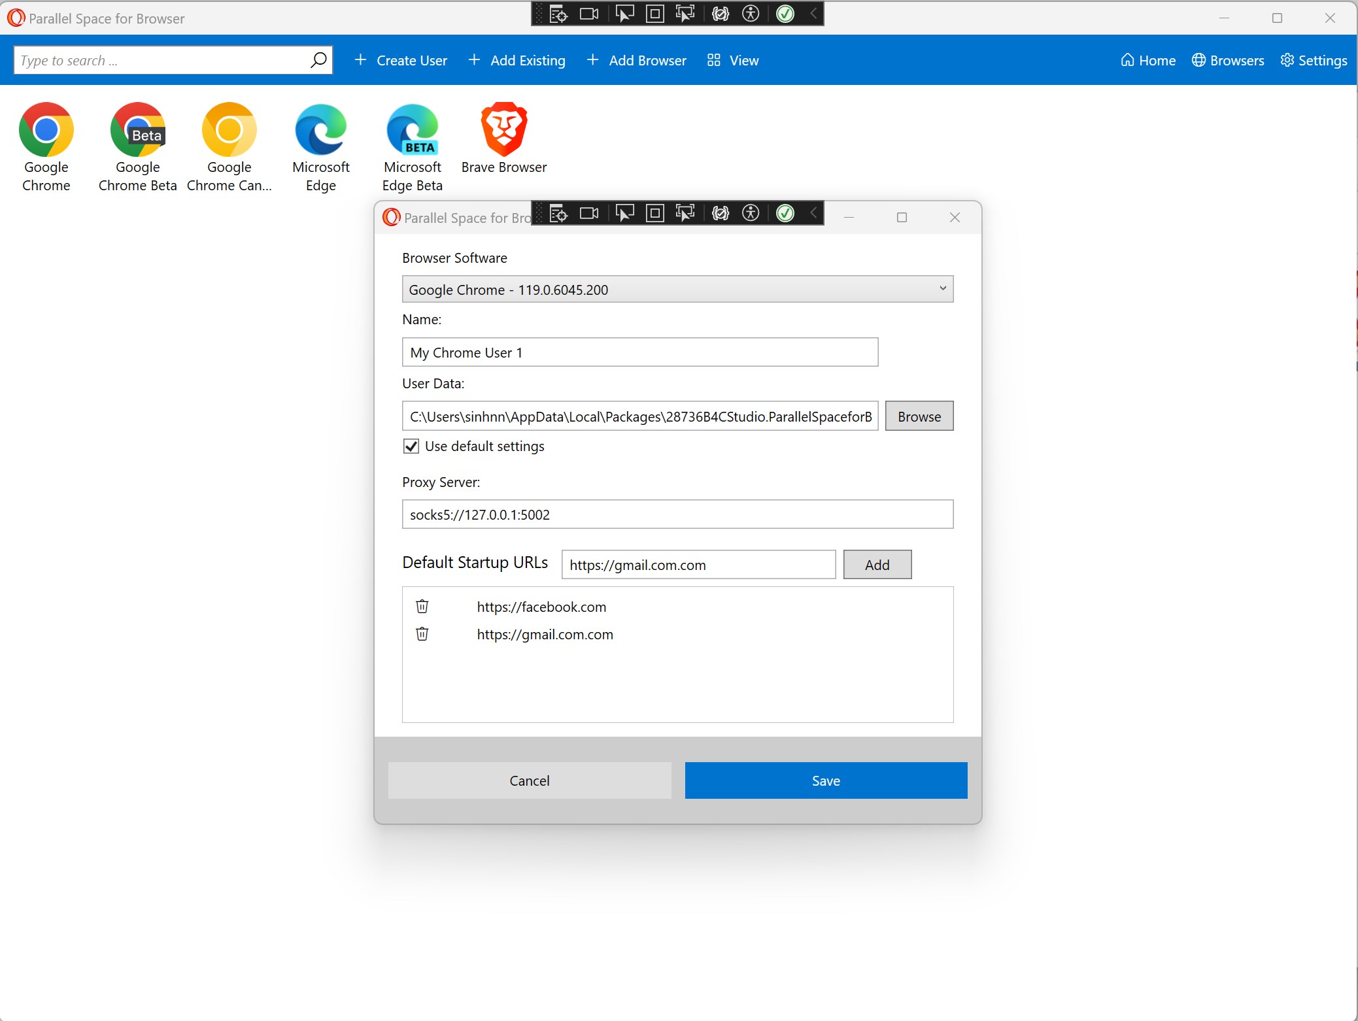Open the Settings page
1358x1021 pixels.
[x=1313, y=60]
